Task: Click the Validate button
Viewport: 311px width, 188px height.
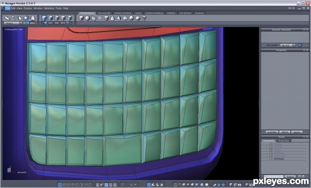Action: pos(272,132)
